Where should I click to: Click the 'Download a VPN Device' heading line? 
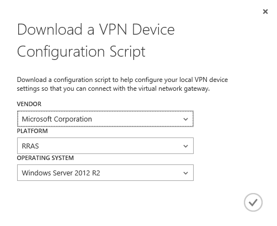[x=95, y=29]
